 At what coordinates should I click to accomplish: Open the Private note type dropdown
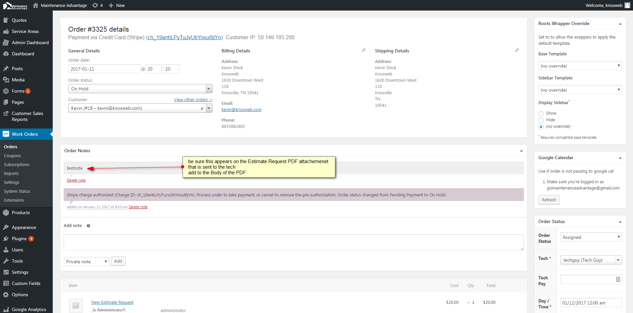coord(86,262)
